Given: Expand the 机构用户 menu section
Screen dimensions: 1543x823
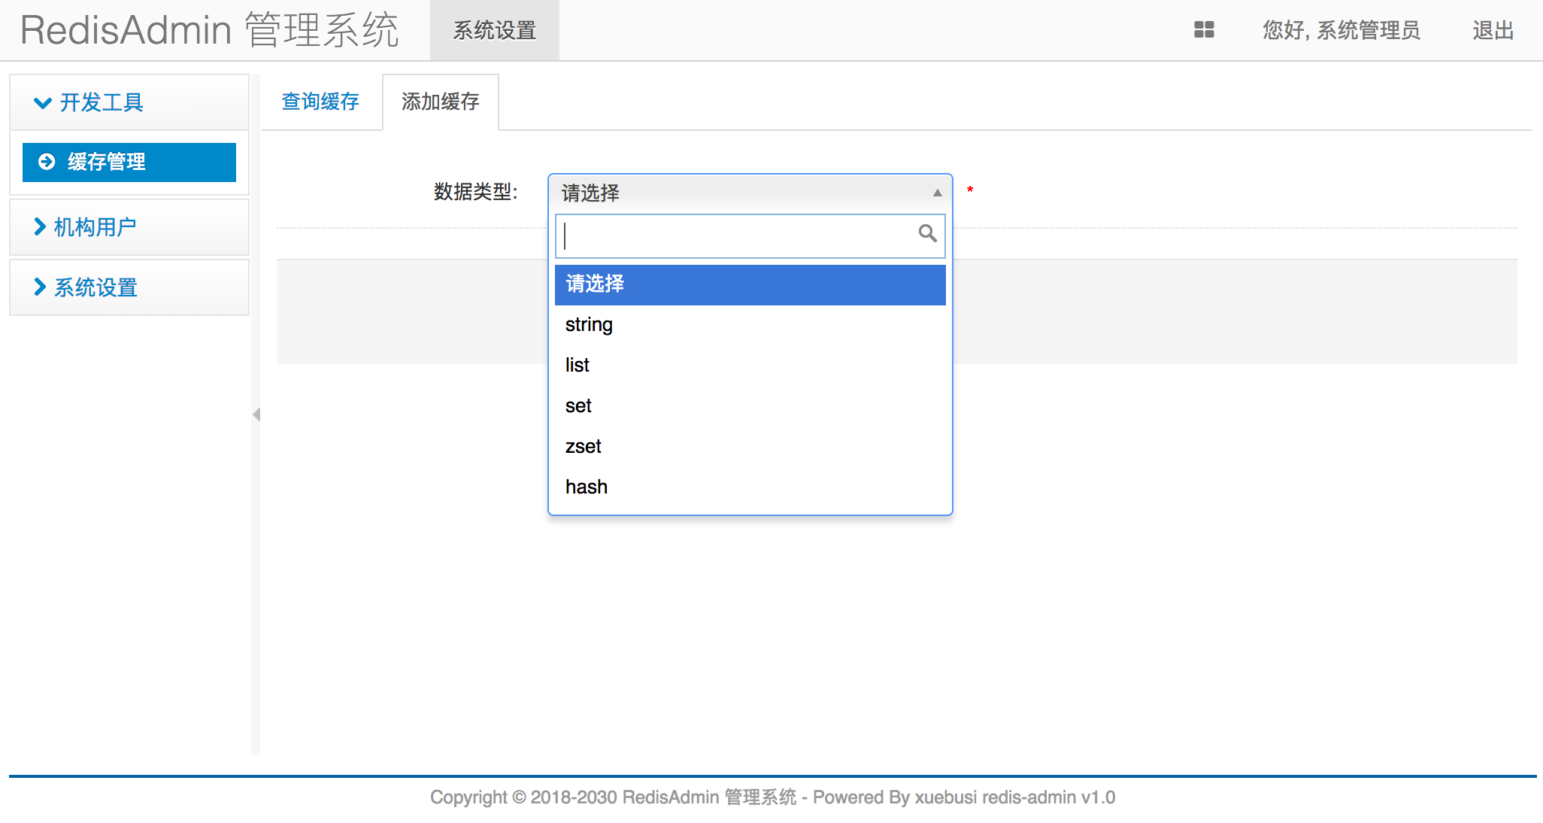Looking at the screenshot, I should pyautogui.click(x=94, y=227).
